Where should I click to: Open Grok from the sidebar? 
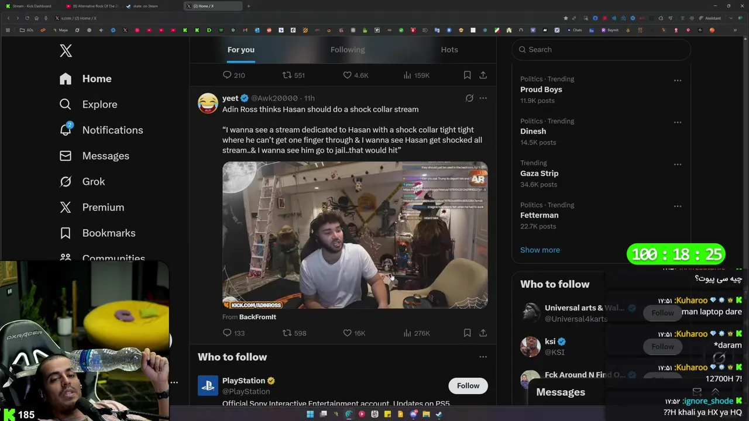pyautogui.click(x=82, y=182)
